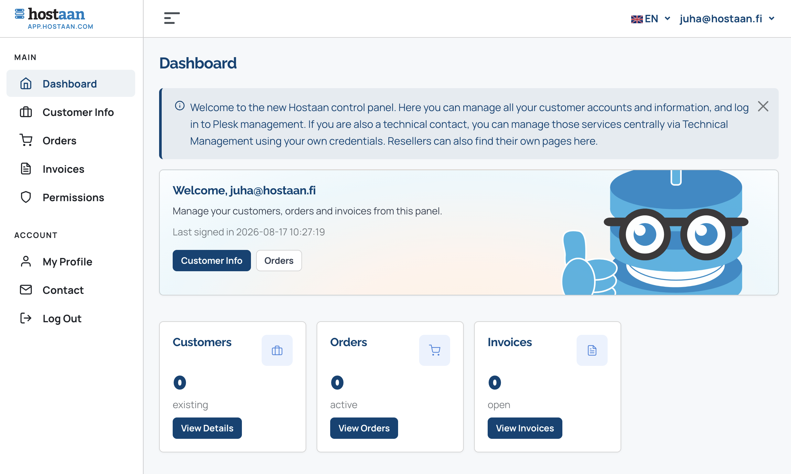
Task: Click the Dashboard home icon in sidebar
Action: [x=26, y=84]
